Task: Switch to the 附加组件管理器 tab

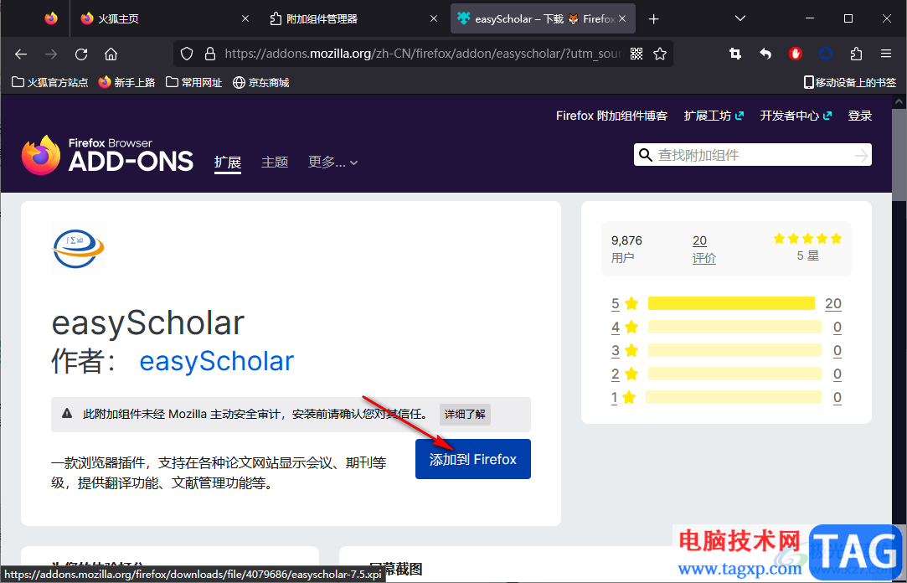Action: point(353,18)
